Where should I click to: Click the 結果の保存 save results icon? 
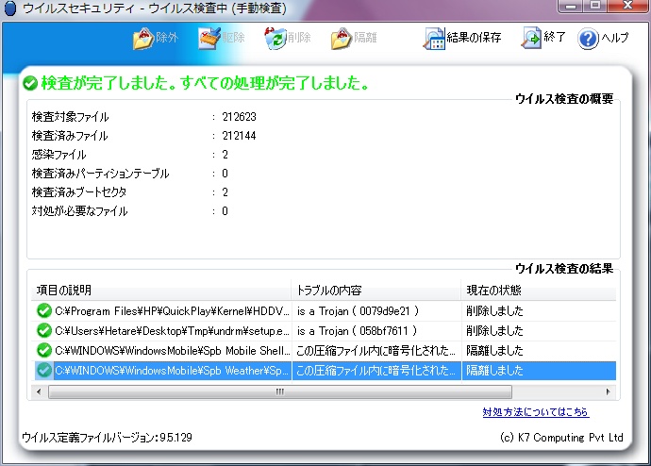[434, 39]
